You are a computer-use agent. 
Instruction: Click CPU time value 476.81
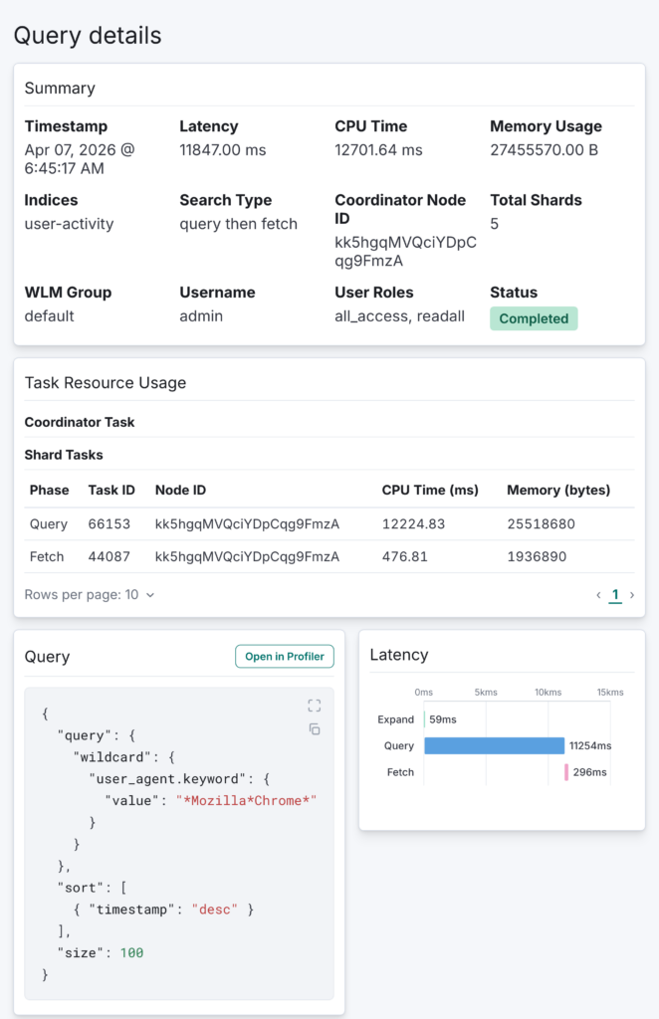click(x=405, y=556)
